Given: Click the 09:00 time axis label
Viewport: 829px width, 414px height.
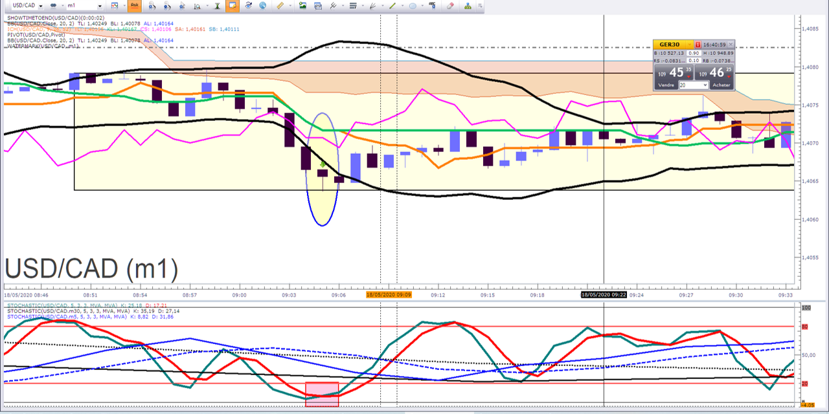Looking at the screenshot, I should click(x=240, y=294).
